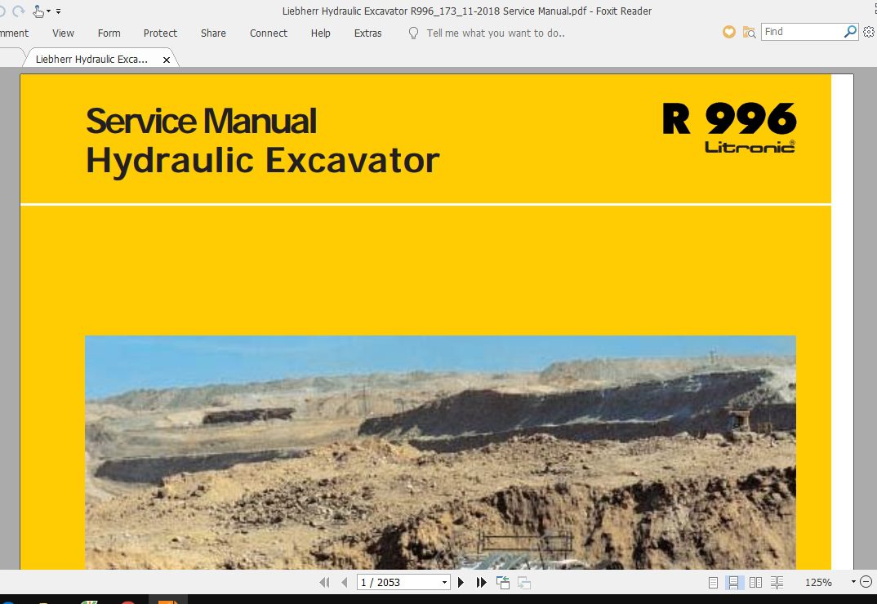The width and height of the screenshot is (877, 604).
Task: Open the Help ribbon tab
Action: [x=320, y=33]
